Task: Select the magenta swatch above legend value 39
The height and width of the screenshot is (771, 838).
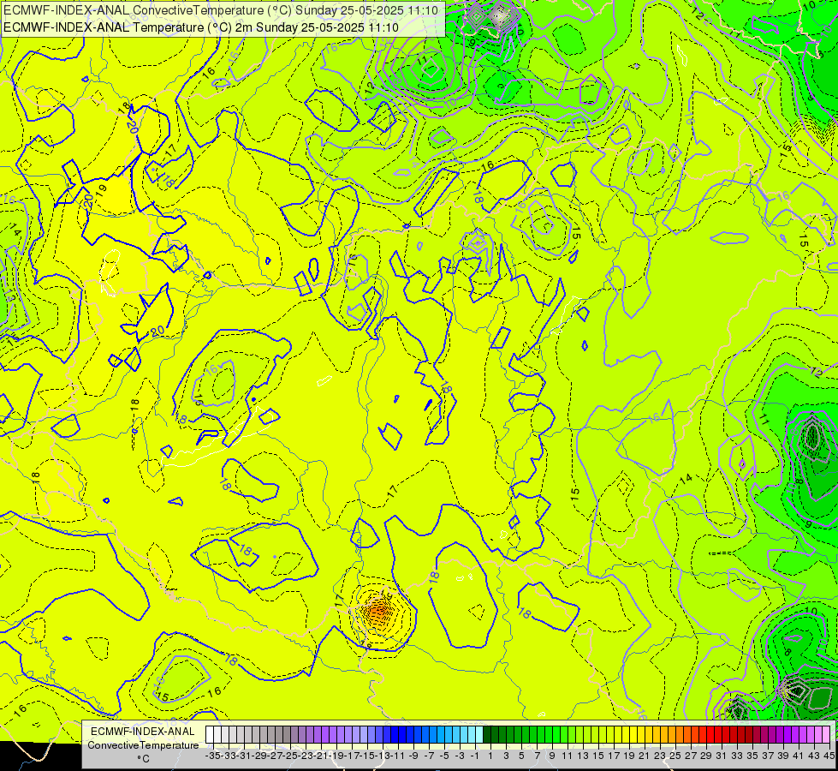Action: click(779, 734)
